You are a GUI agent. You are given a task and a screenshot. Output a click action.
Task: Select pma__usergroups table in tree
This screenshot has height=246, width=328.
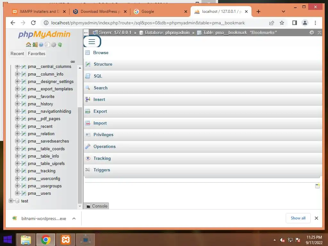tap(45, 186)
